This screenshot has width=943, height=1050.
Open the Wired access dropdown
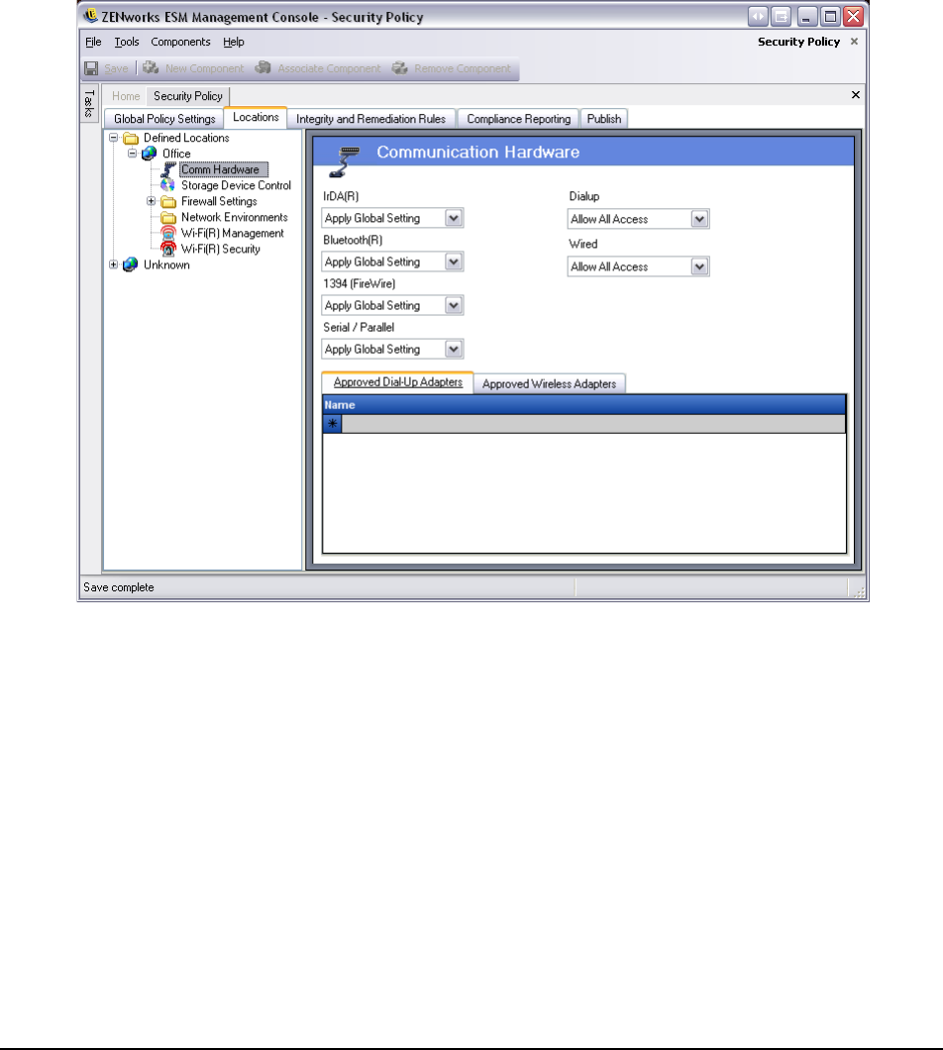click(x=699, y=266)
